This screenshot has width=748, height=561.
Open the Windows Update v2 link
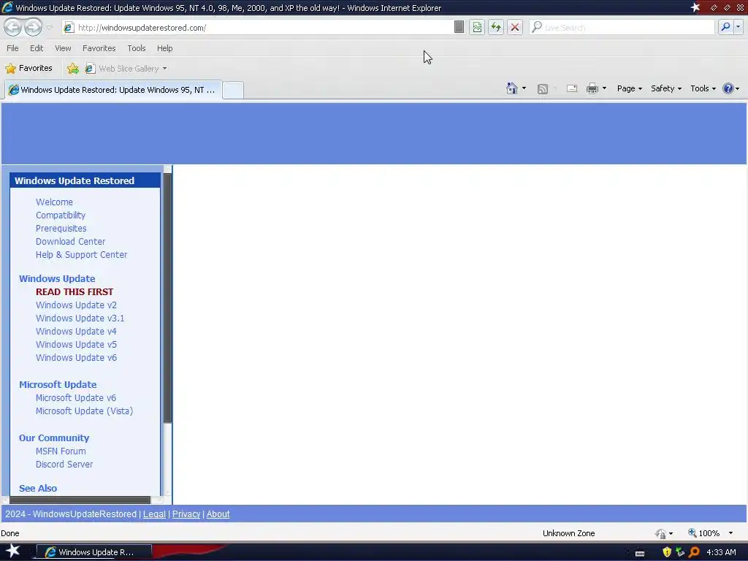(76, 305)
